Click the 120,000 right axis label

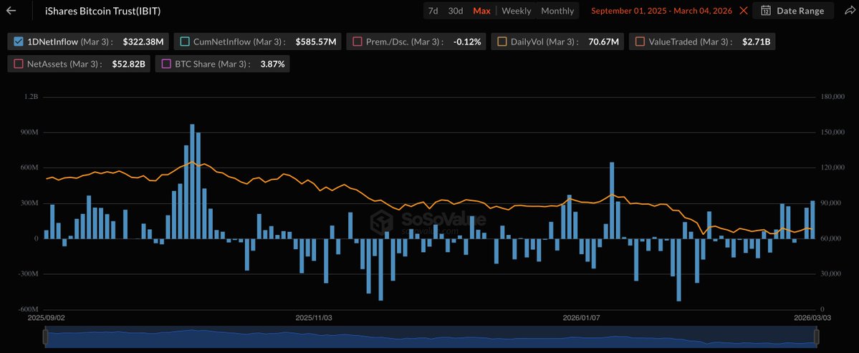tap(833, 168)
